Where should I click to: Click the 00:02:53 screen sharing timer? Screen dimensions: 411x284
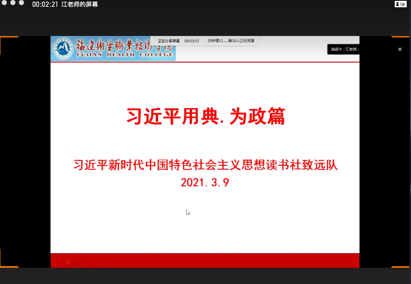[x=192, y=41]
